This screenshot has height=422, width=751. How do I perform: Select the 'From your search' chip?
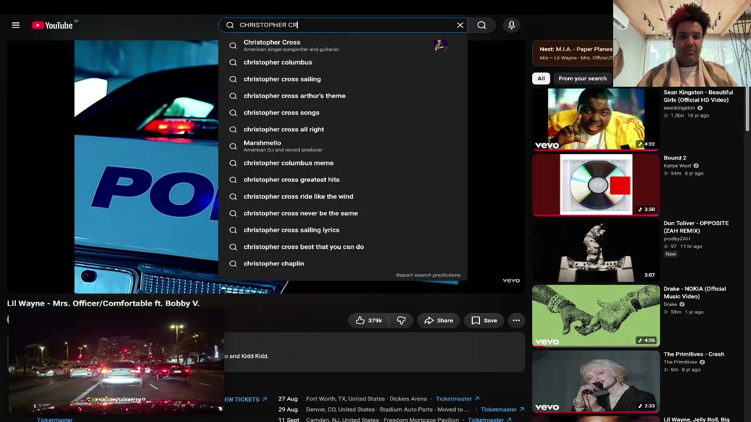point(583,79)
